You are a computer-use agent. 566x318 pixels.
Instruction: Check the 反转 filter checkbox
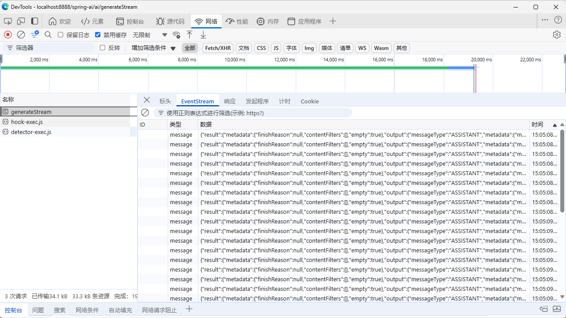pyautogui.click(x=103, y=48)
